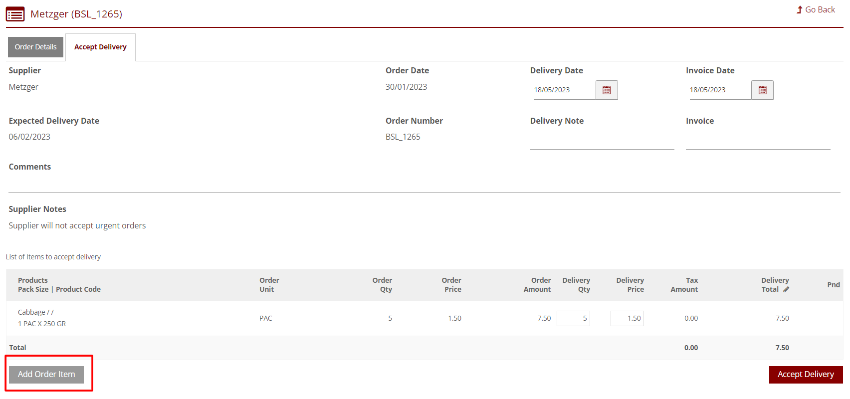Click the order list icon beside Metzger title

[15, 14]
